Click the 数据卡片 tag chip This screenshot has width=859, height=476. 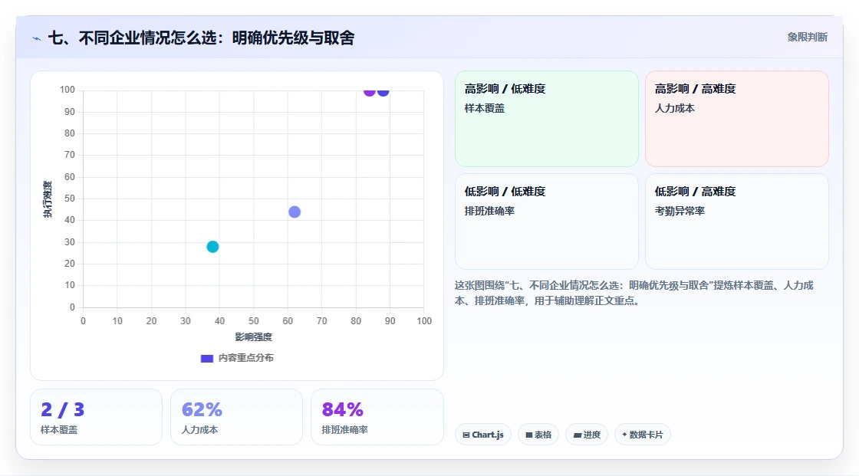[x=643, y=435]
